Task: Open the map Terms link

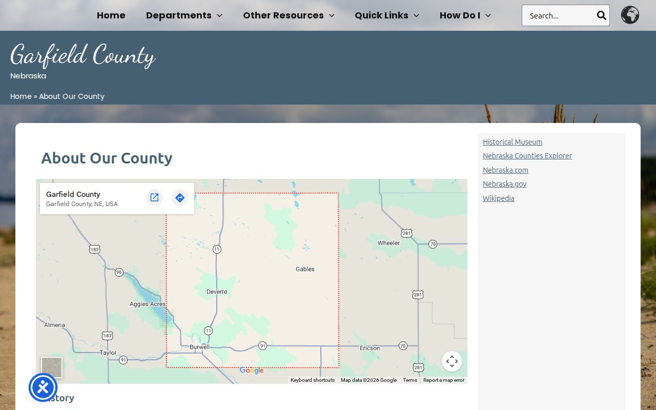Action: pos(410,380)
